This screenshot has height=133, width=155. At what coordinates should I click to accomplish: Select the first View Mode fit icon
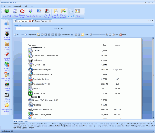pos(72,35)
